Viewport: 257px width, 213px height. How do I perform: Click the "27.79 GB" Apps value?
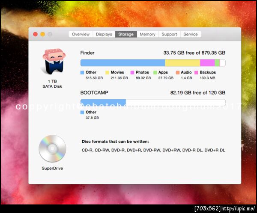pyautogui.click(x=166, y=78)
